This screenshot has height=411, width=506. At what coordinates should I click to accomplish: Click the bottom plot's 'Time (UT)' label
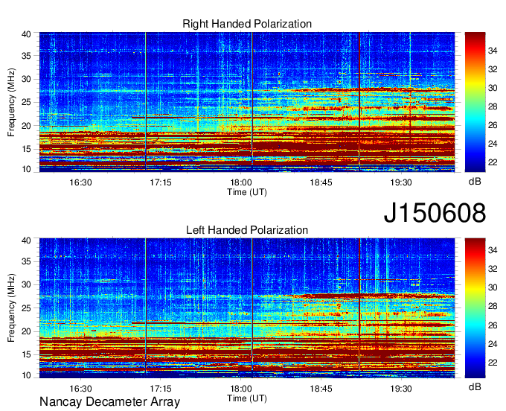coord(247,398)
